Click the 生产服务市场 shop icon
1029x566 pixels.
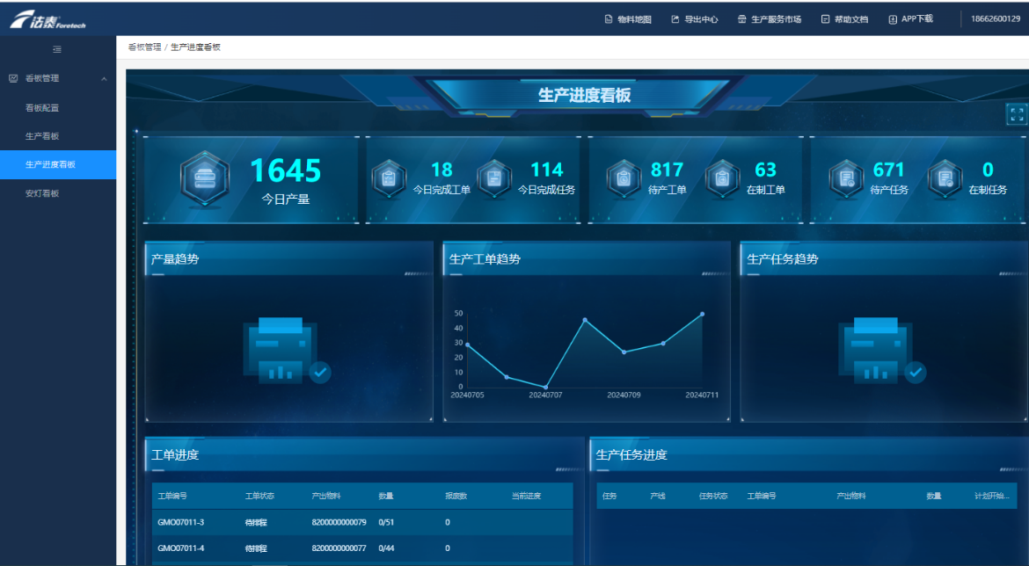(741, 19)
